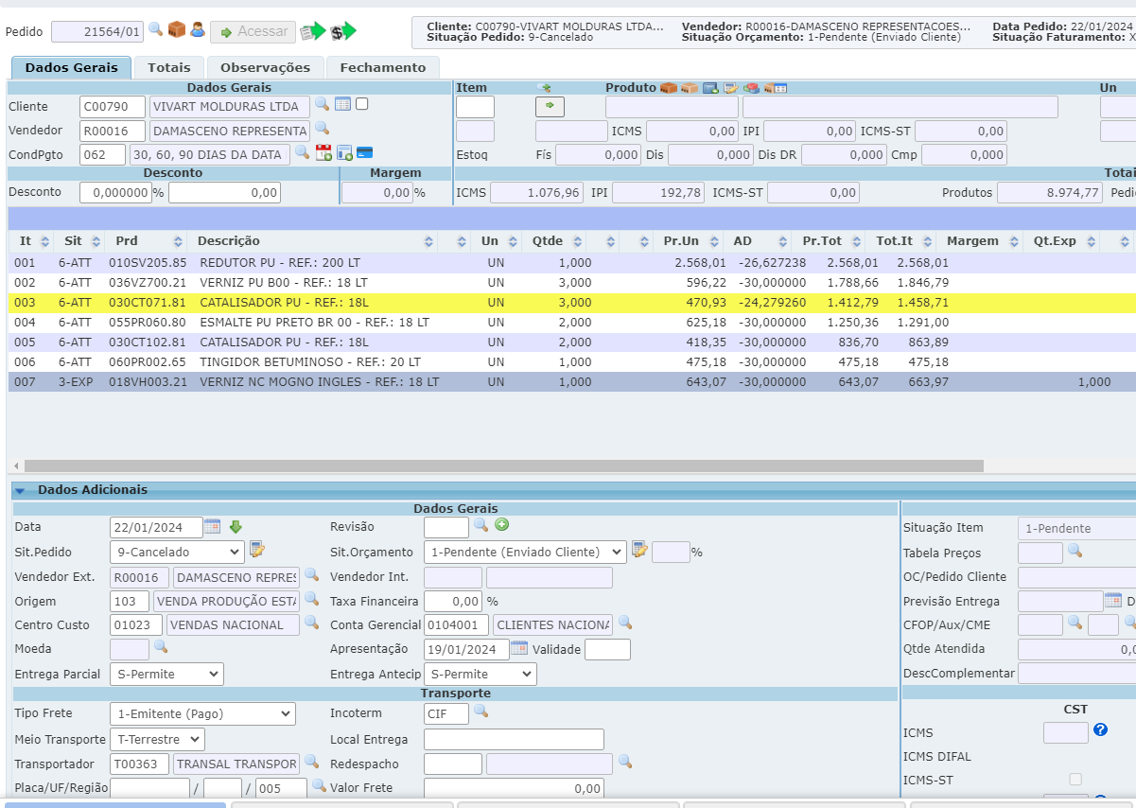The image size is (1136, 808).
Task: Click green plus icon next to Revisão
Action: pyautogui.click(x=502, y=525)
